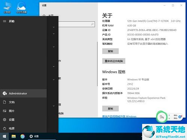Screen dimensions: 187x140
Task: Click the 系统类型 label
Action: (x=107, y=39)
